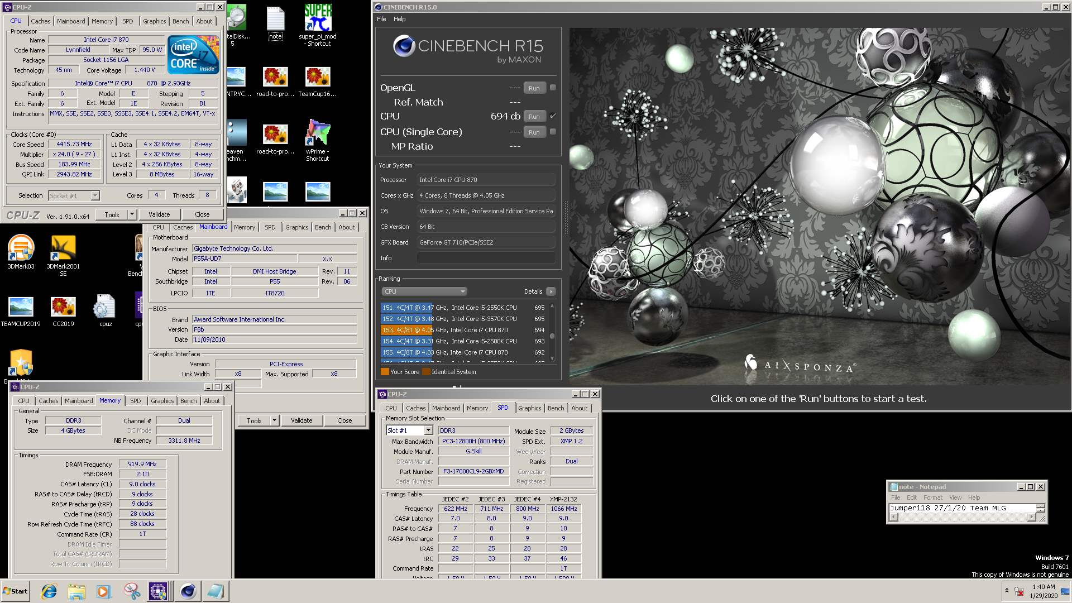Select ranking row 155 Core i7 870
The width and height of the screenshot is (1072, 603).
point(463,352)
